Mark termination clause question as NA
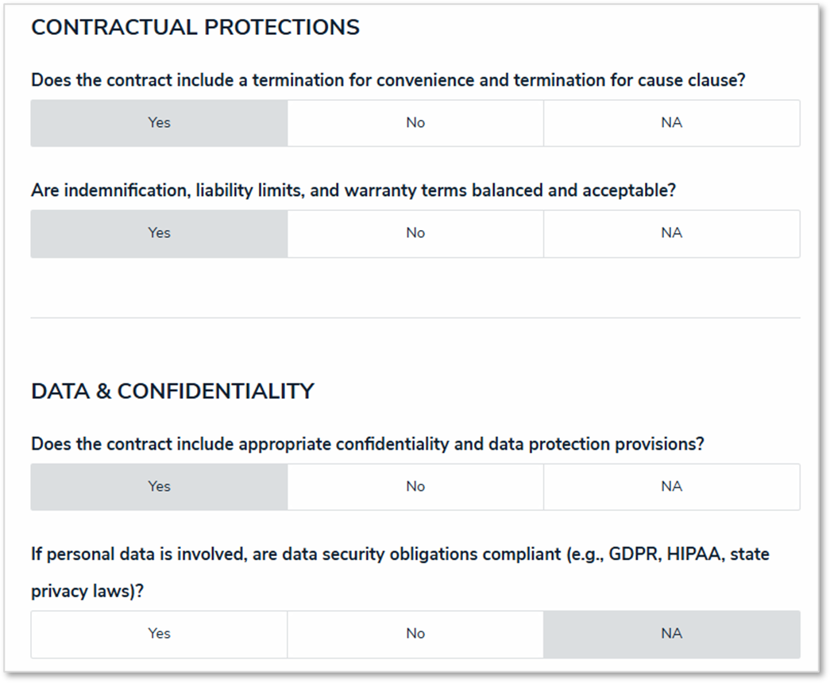This screenshot has width=830, height=683. tap(671, 123)
